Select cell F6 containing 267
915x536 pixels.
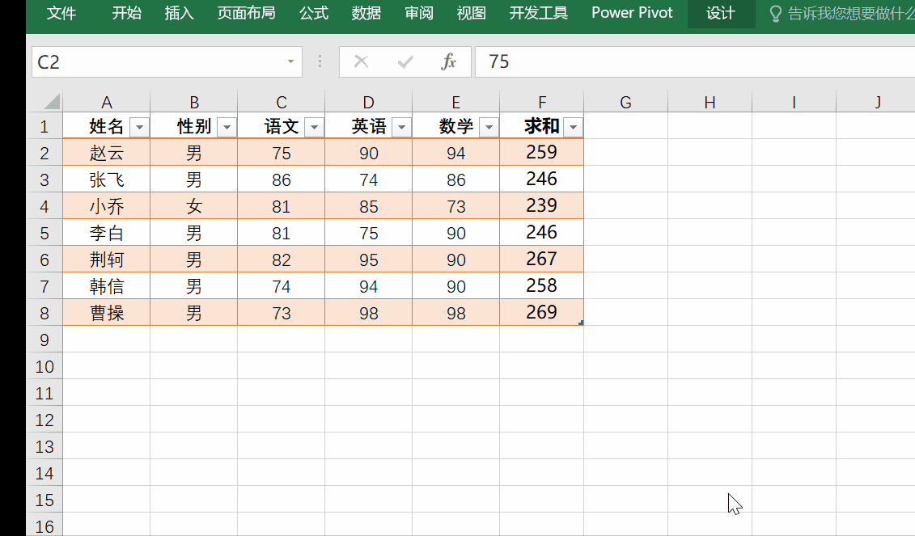pyautogui.click(x=541, y=259)
